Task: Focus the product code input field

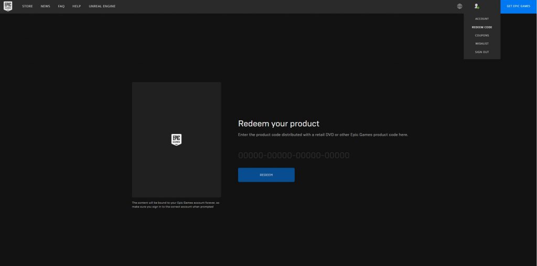Action: point(294,156)
